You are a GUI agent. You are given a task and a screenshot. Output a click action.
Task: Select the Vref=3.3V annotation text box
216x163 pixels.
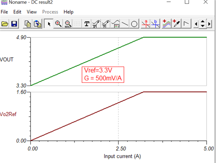pos(103,75)
